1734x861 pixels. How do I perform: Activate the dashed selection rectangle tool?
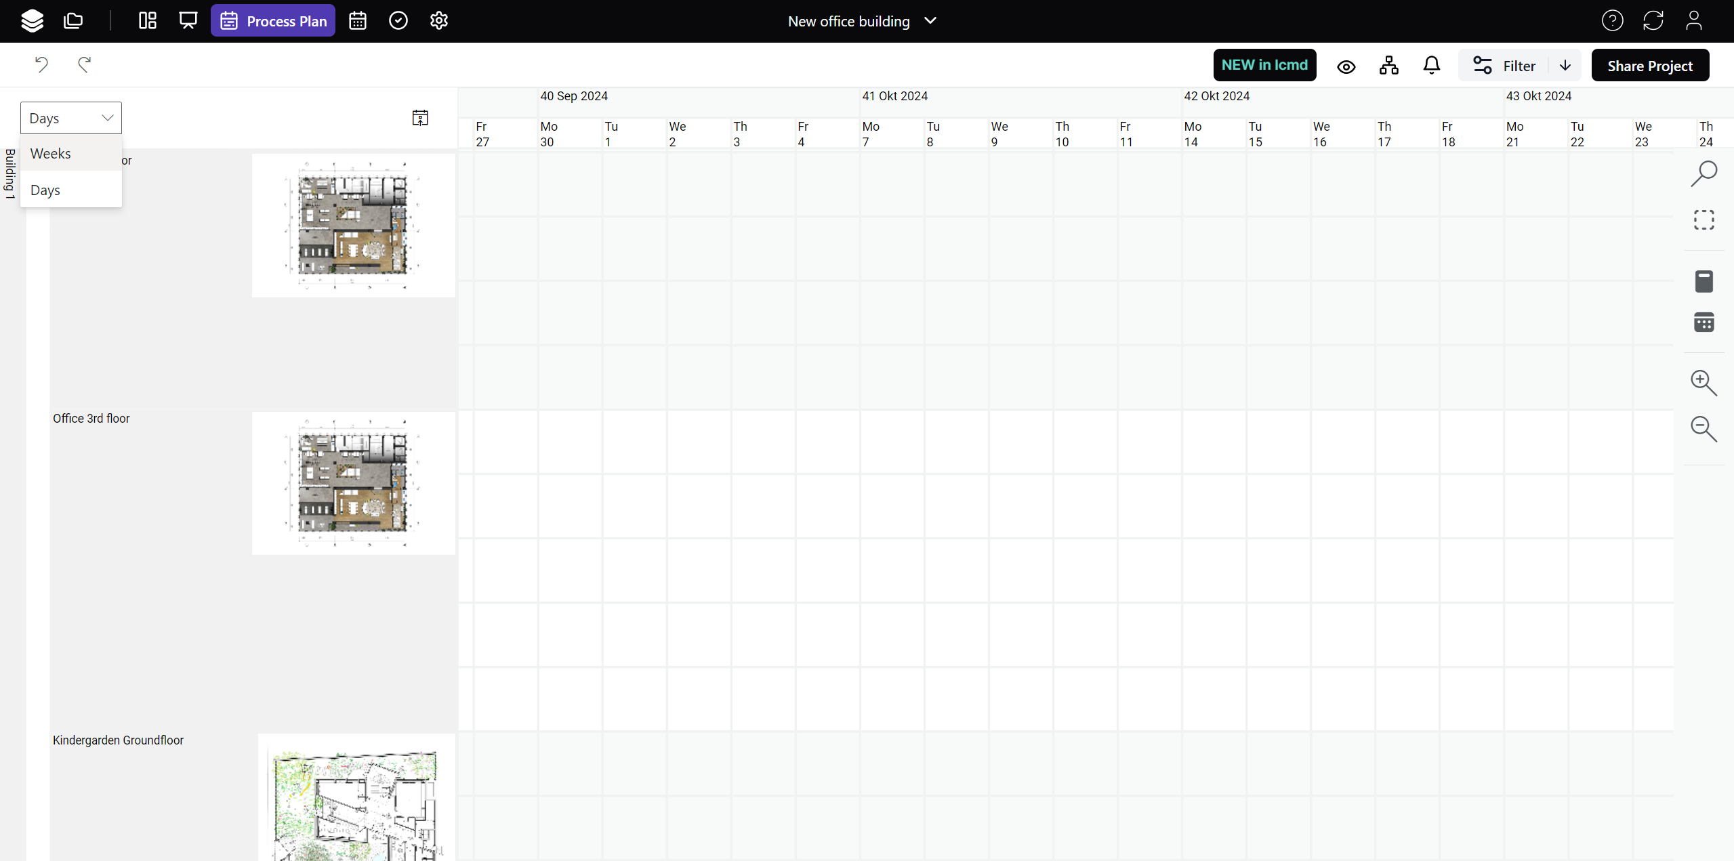(x=1704, y=220)
